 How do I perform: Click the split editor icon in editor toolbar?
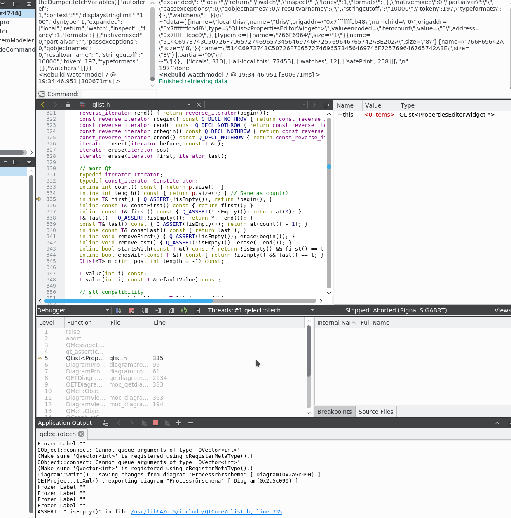click(x=326, y=105)
